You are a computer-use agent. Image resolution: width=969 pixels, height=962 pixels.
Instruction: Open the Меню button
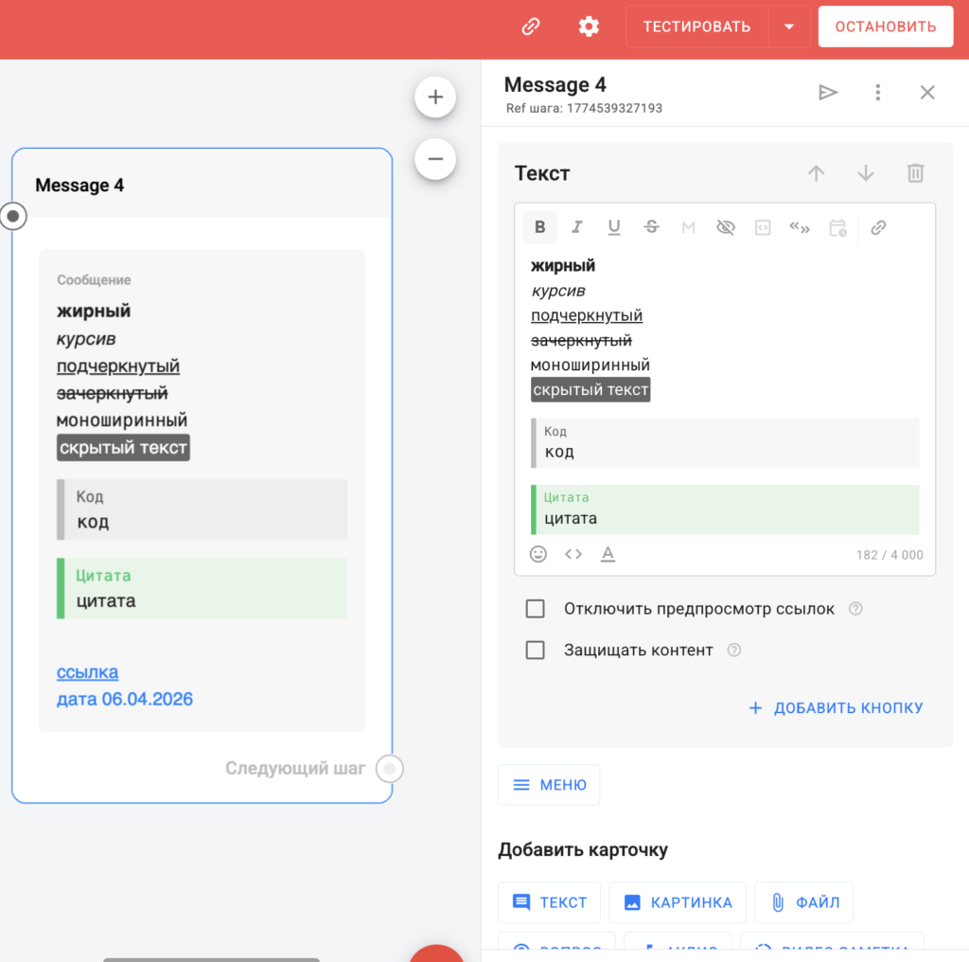[549, 785]
